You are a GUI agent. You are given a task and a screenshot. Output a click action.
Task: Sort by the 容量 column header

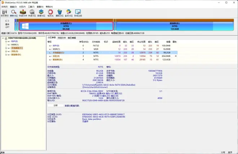pyautogui.click(x=168, y=42)
